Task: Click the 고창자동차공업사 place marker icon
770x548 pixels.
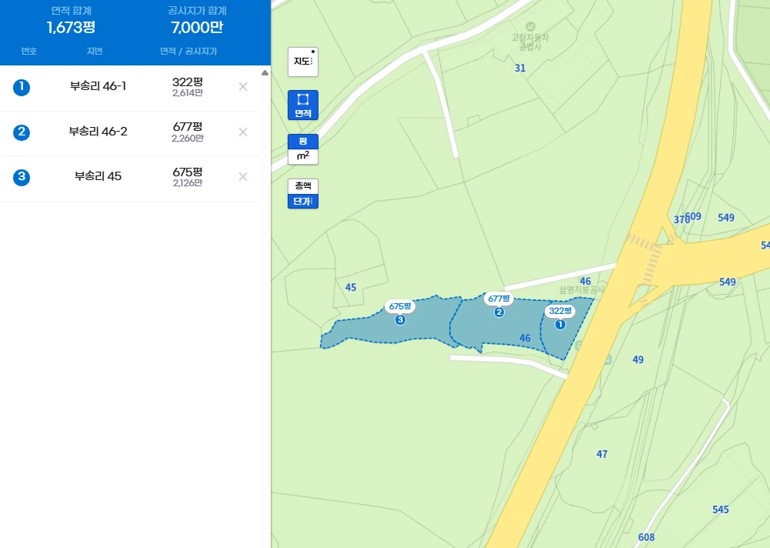Action: click(x=530, y=26)
